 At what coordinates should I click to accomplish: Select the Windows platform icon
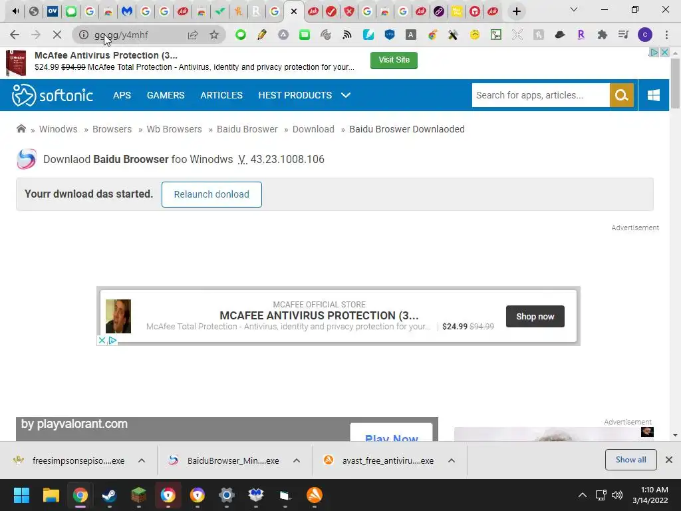tap(654, 95)
